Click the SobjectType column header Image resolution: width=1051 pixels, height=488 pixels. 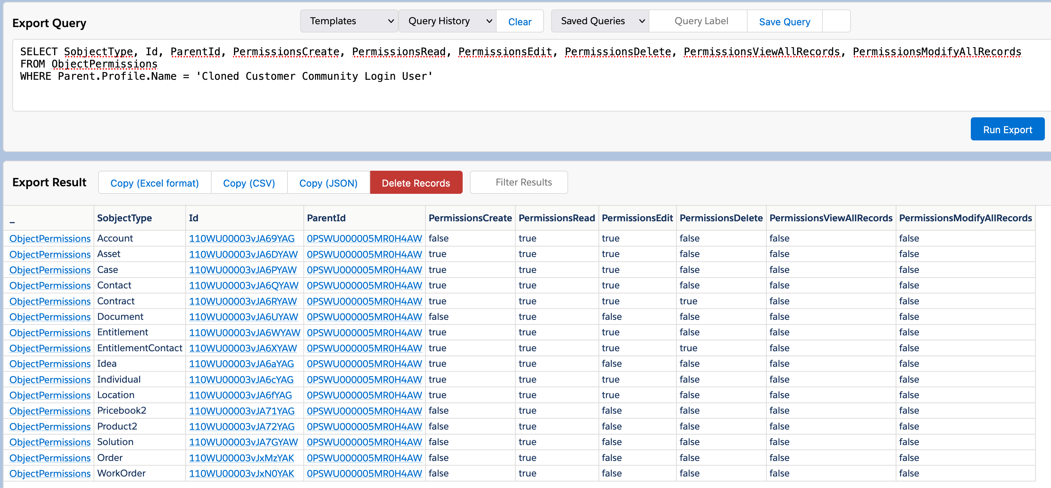124,218
